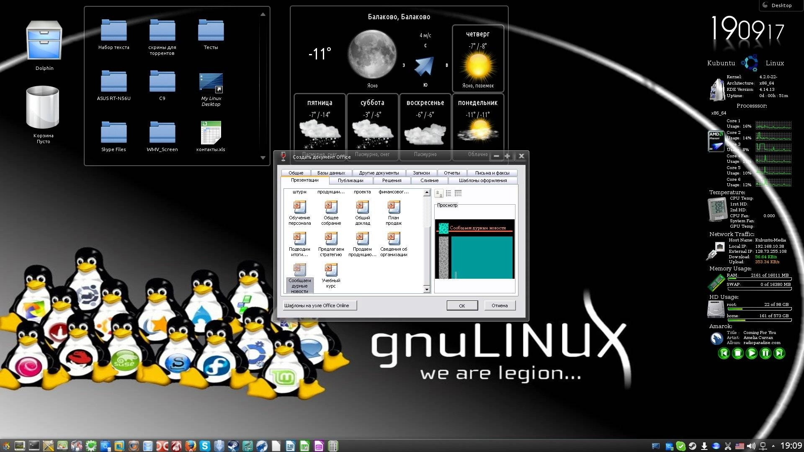This screenshot has height=452, width=804.
Task: Switch to the "Отчеты" tab
Action: coord(452,173)
